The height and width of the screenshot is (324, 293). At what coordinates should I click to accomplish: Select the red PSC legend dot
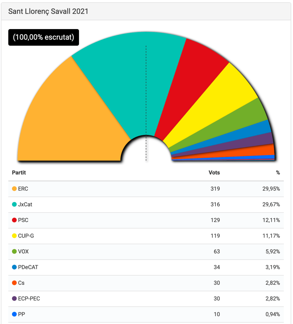14,220
